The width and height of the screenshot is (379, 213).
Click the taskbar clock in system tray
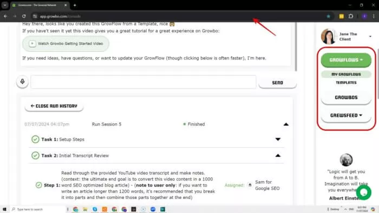[x=362, y=209]
